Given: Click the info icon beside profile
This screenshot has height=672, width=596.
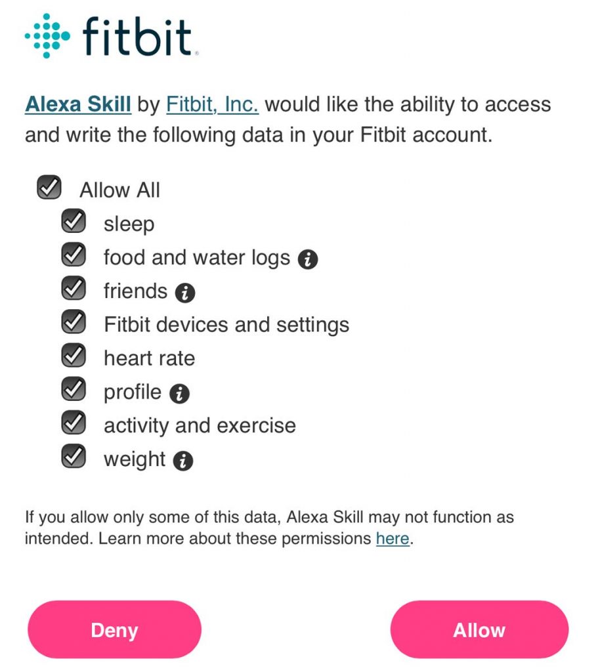Looking at the screenshot, I should pos(179,394).
